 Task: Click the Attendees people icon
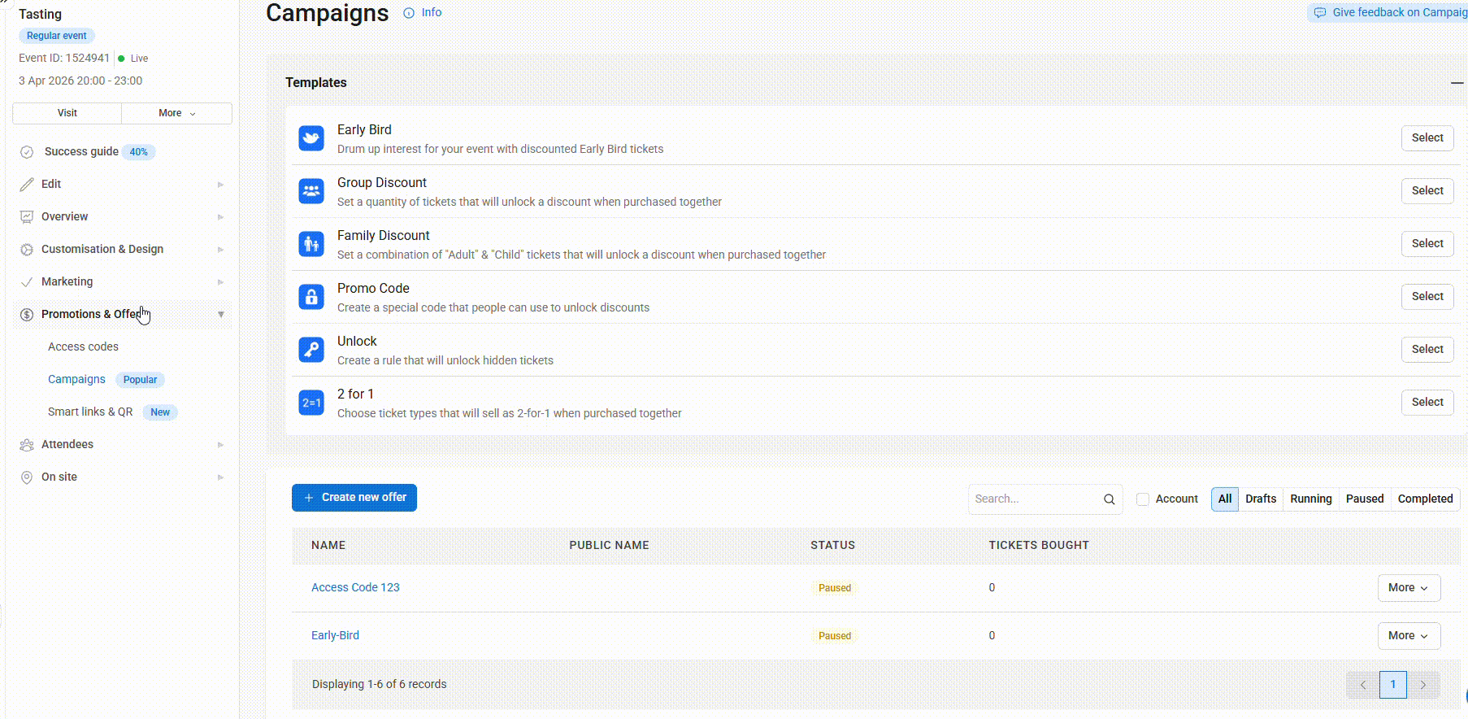pyautogui.click(x=27, y=445)
